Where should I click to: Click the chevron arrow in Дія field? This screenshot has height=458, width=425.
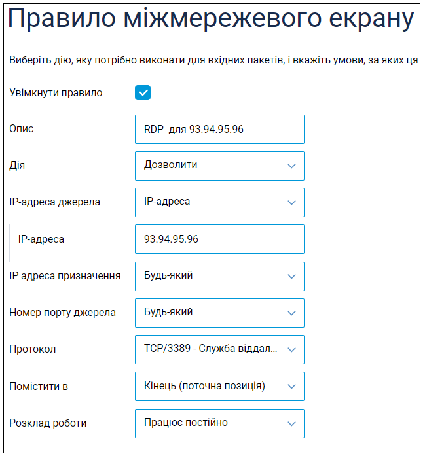[x=291, y=166]
